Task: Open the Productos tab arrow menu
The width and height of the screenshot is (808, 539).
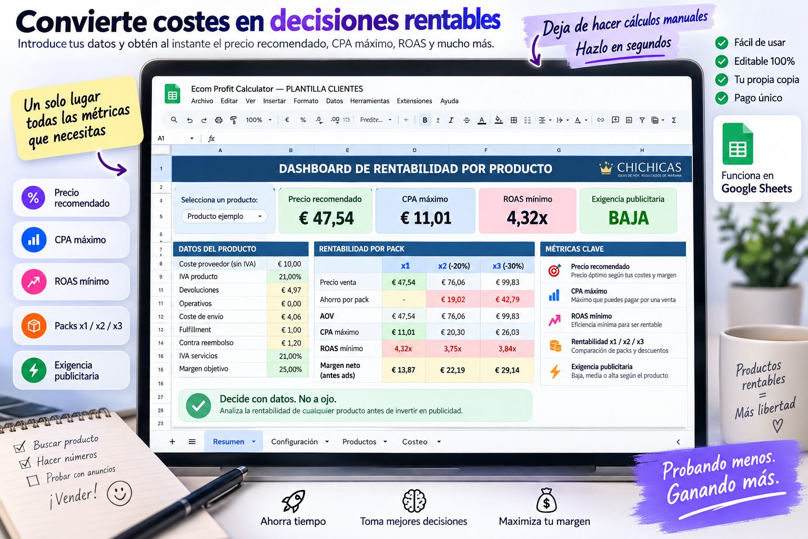Action: [x=385, y=442]
